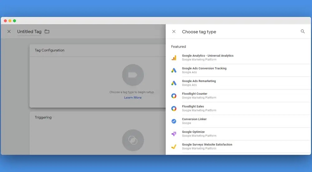Click the Floodlight Sales icon
The image size is (312, 172).
(x=174, y=108)
